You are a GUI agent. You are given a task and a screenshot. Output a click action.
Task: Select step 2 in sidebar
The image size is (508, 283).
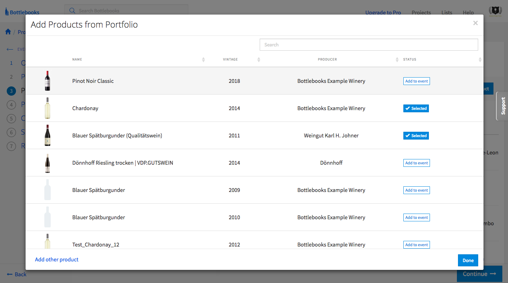(x=11, y=77)
